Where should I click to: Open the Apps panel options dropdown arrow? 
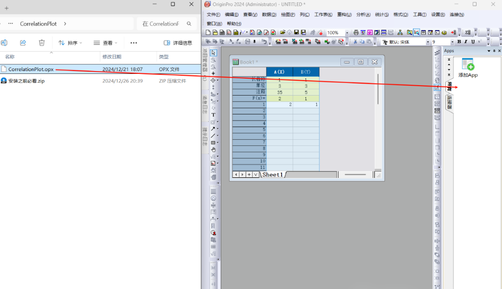pyautogui.click(x=489, y=51)
